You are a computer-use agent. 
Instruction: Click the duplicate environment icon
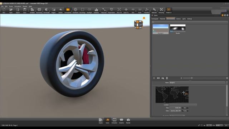click(158, 78)
